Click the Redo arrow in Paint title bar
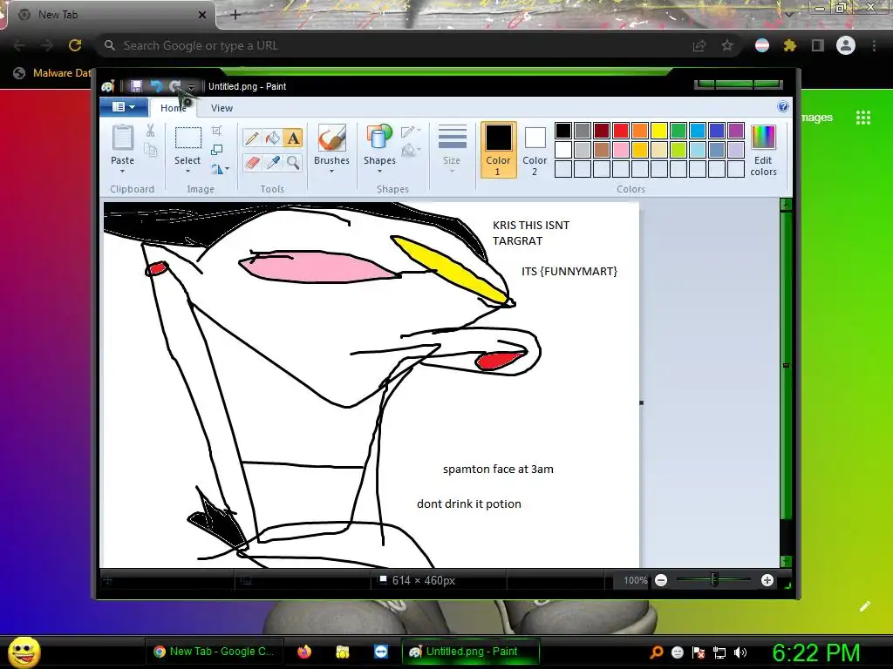Screen dimensions: 893x669 174,86
